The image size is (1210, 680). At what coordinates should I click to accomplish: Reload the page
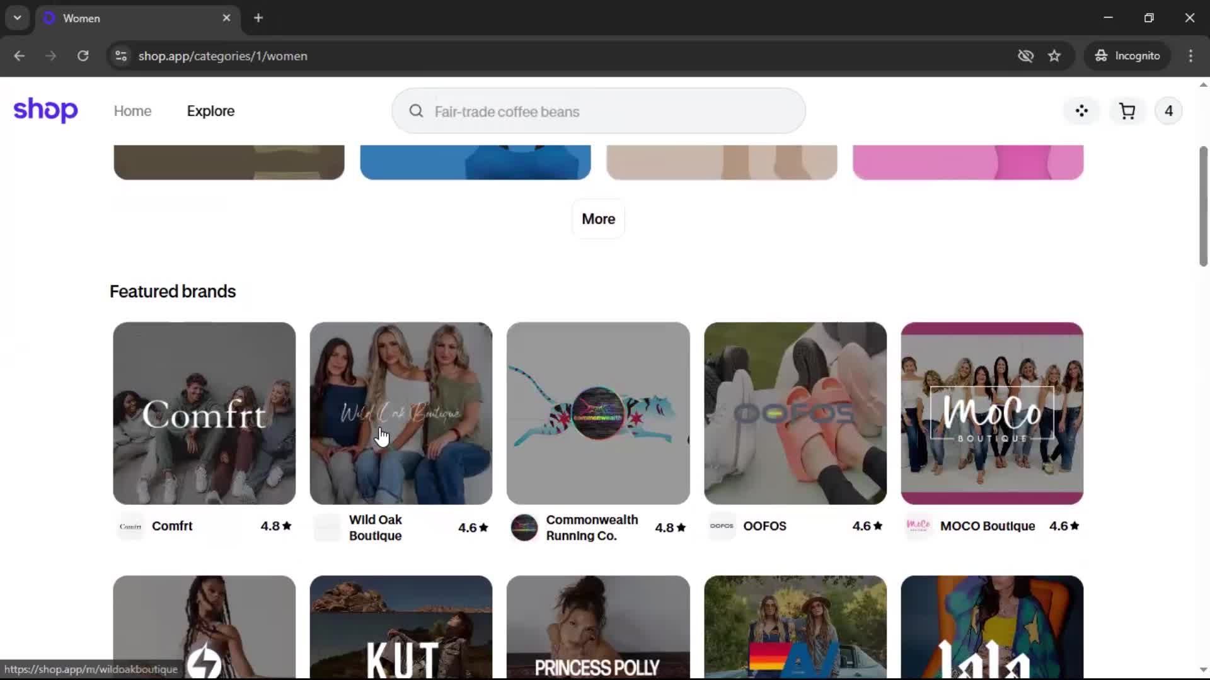tap(83, 56)
